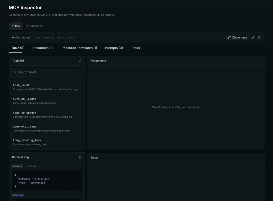Click the search magnifier icon in tools
Screen dimensions: 273x201
pyautogui.click(x=15, y=72)
